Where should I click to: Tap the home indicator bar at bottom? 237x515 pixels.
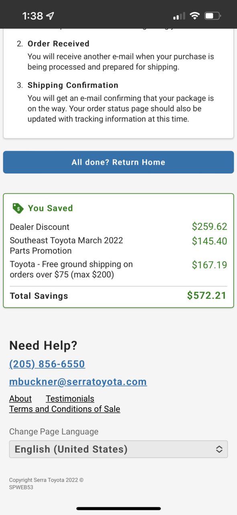click(119, 509)
